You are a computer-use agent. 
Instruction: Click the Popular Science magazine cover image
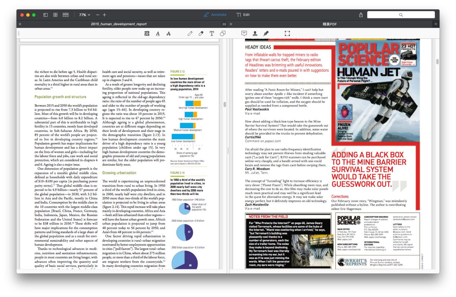[378, 91]
